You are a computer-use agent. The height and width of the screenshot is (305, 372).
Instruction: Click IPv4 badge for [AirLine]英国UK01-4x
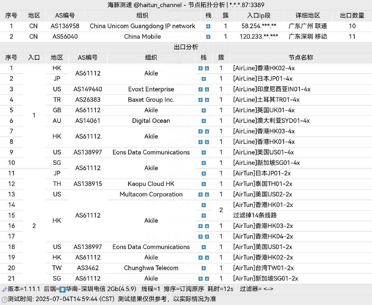[204, 110]
